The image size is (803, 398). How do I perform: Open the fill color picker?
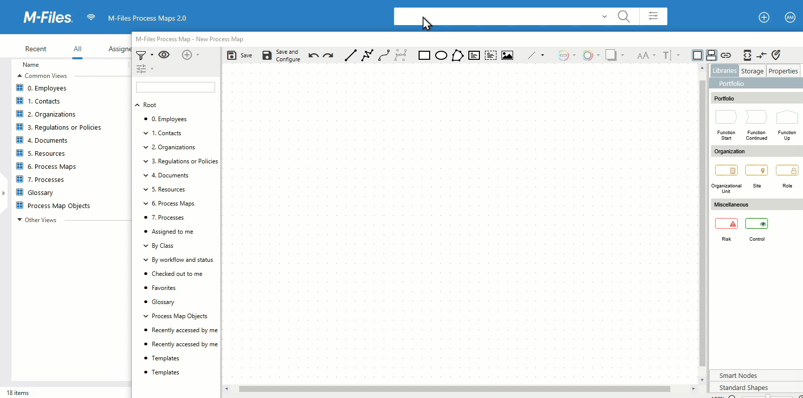[x=588, y=55]
